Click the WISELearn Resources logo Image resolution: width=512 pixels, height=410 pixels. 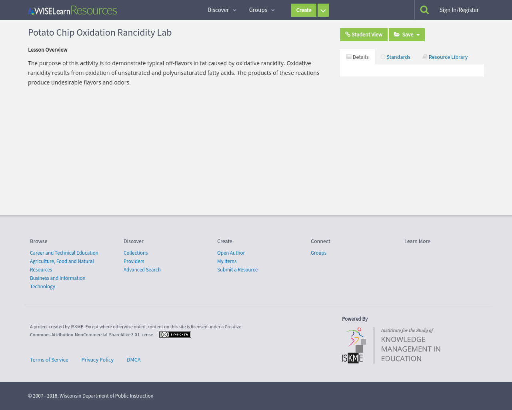(72, 10)
